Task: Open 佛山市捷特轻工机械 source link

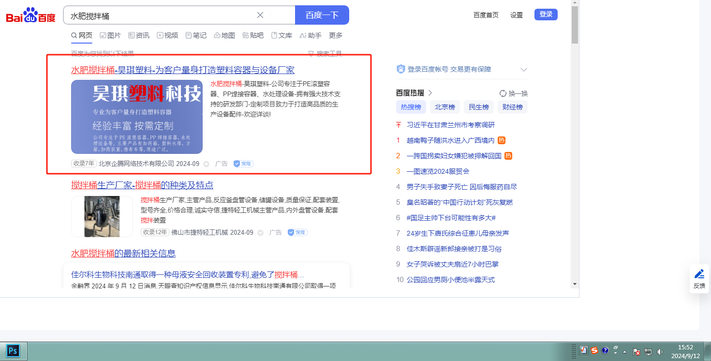Action: [x=200, y=232]
